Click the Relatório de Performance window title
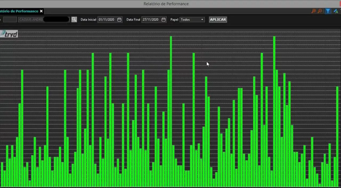Viewport: 341px width, 188px height. click(x=166, y=4)
